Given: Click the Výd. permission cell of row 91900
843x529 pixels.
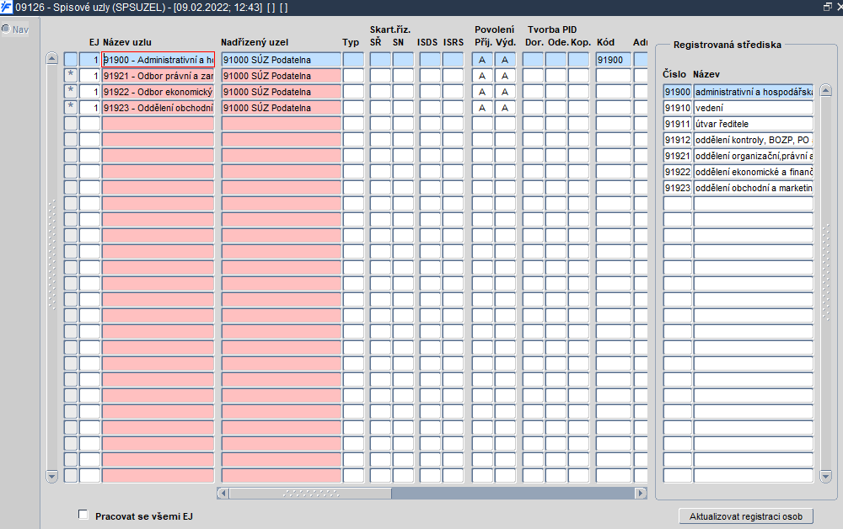Looking at the screenshot, I should (x=505, y=60).
